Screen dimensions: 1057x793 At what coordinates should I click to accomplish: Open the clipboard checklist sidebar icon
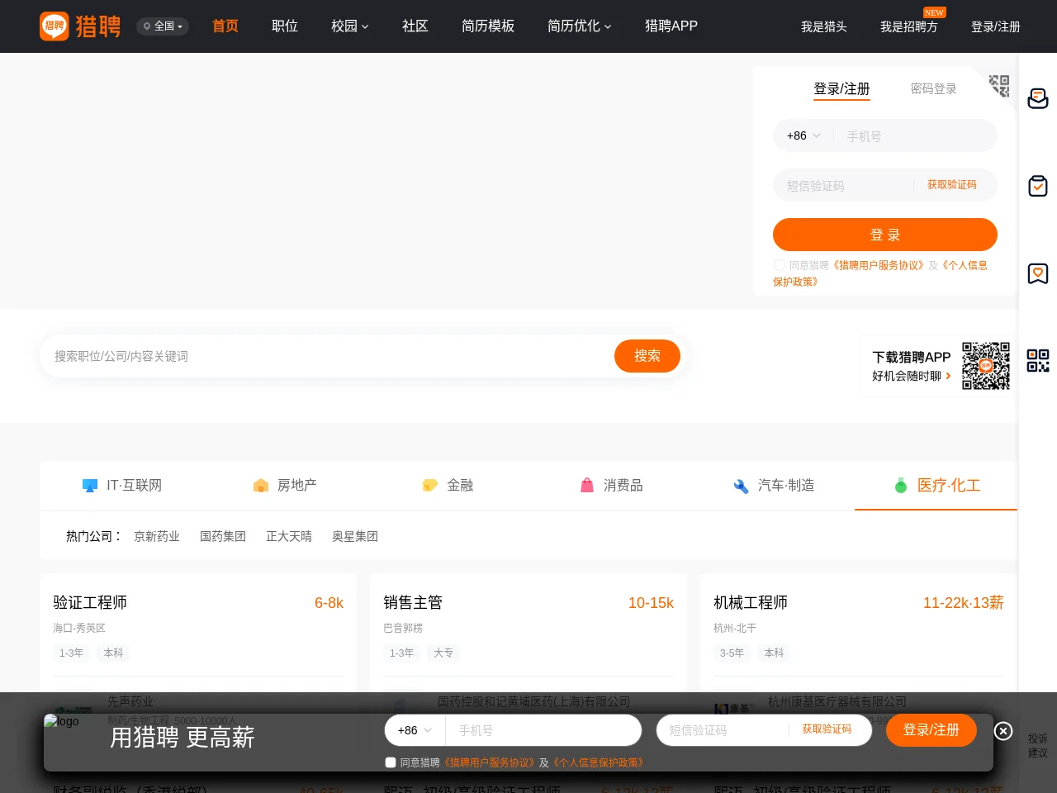(1038, 186)
